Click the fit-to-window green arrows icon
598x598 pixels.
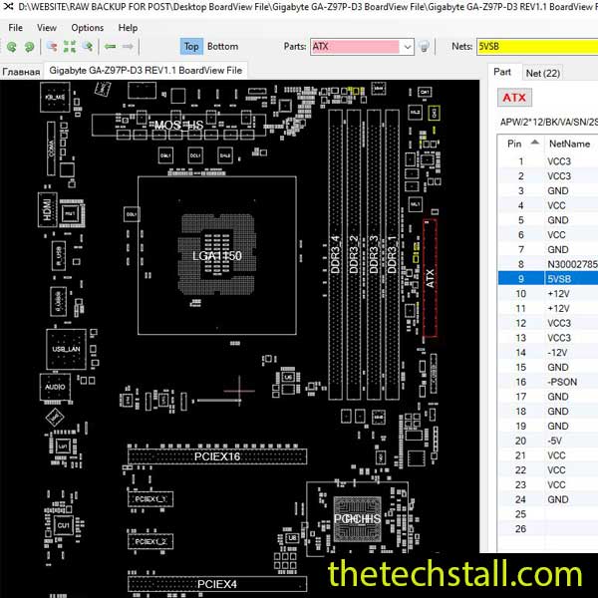(70, 46)
